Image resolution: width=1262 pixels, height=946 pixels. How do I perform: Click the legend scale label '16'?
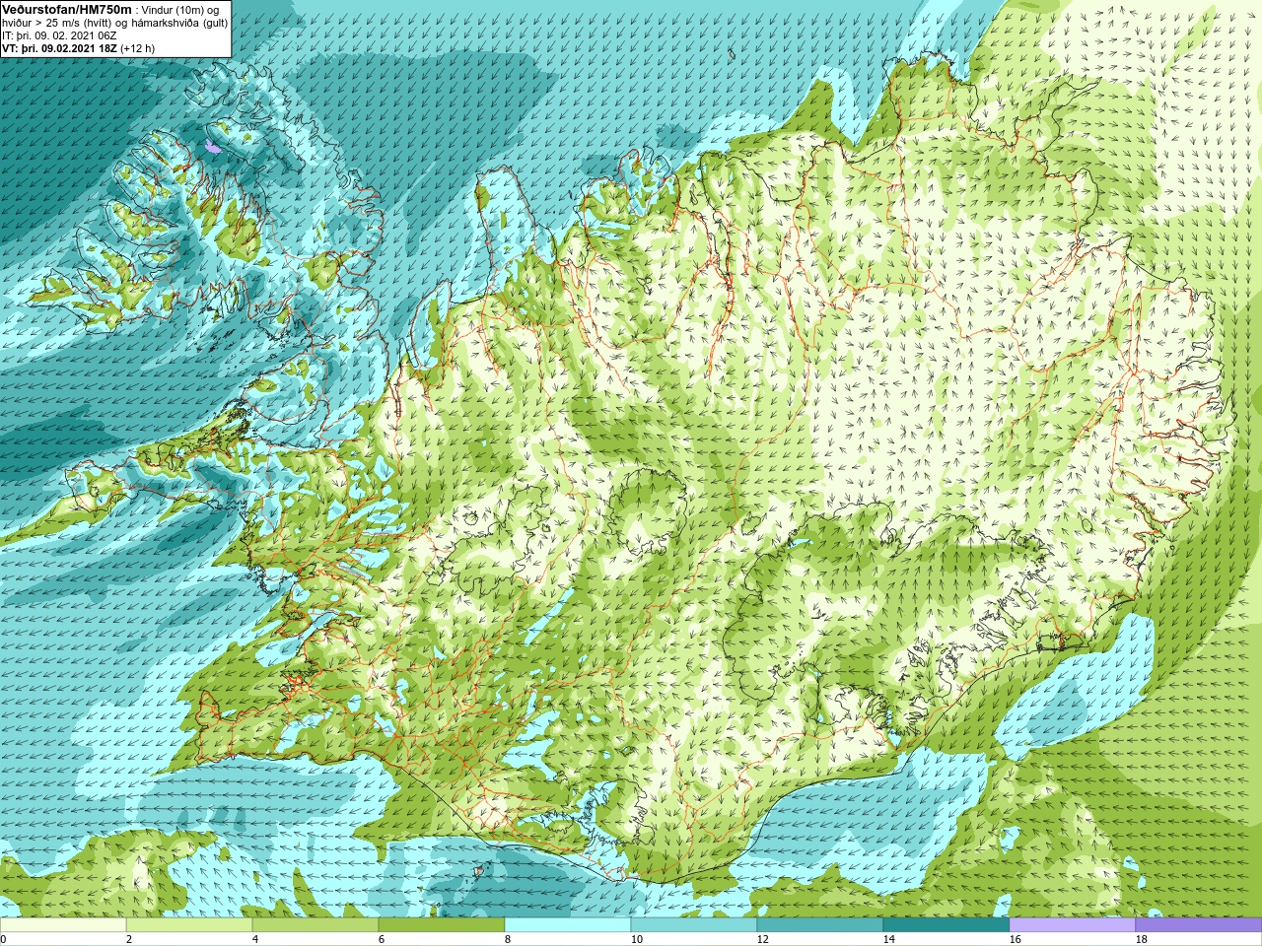point(1015,939)
